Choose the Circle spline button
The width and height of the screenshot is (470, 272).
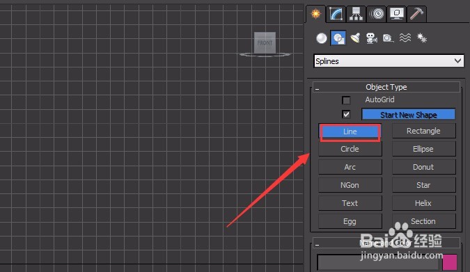(x=350, y=149)
